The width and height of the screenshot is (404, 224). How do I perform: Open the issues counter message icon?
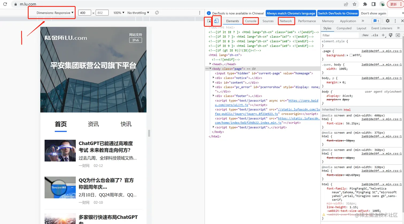pyautogui.click(x=375, y=21)
